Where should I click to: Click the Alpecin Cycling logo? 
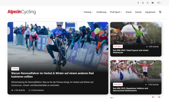[22, 12]
